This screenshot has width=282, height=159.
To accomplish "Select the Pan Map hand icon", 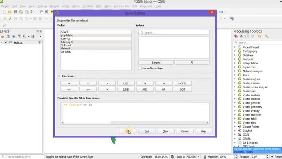I will 41,12.
